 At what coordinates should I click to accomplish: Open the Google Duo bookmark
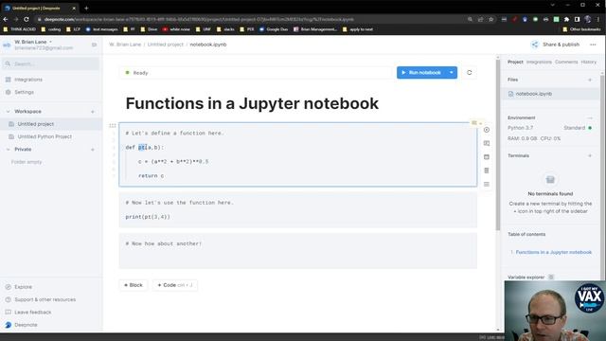click(274, 29)
